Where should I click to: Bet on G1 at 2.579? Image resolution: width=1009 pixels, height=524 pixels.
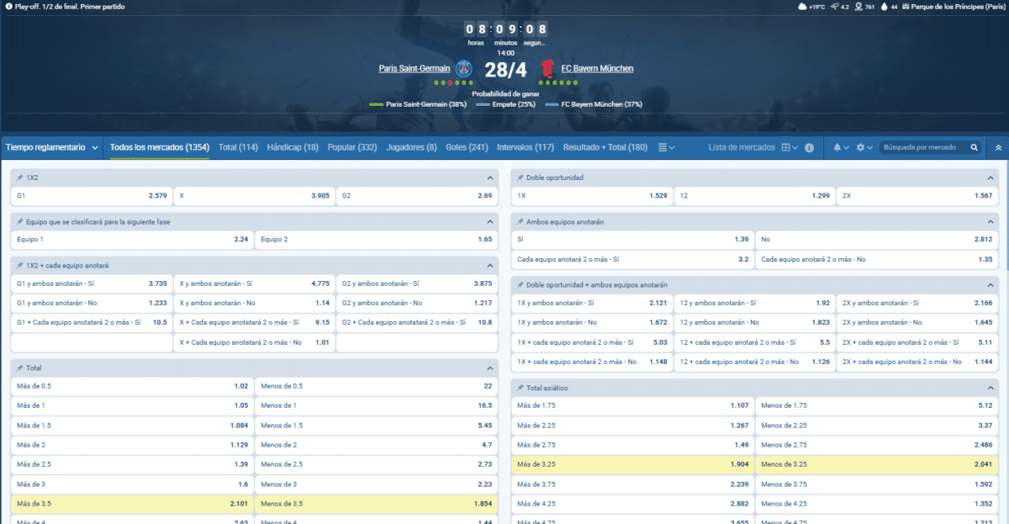pos(92,195)
